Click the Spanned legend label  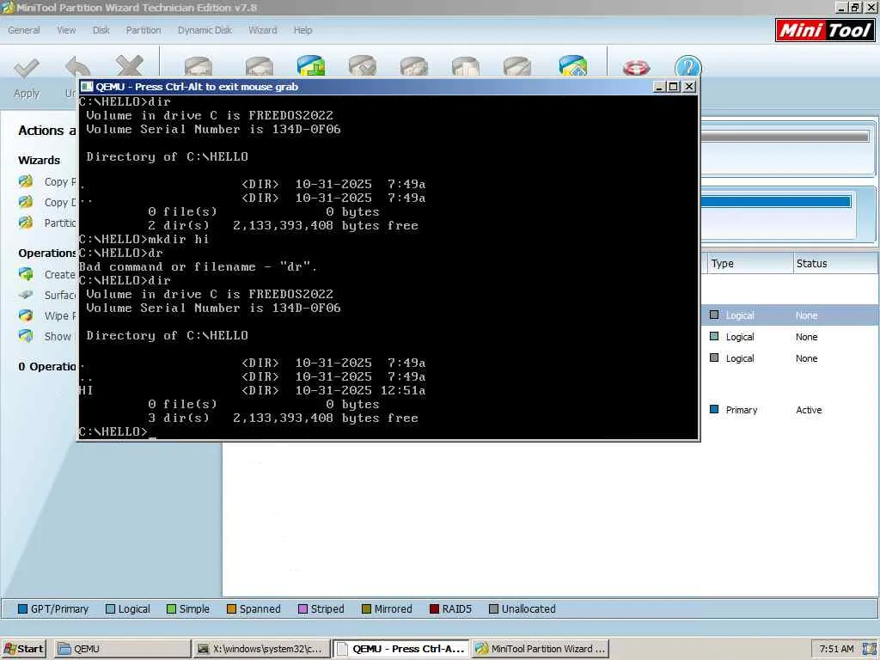tap(260, 609)
